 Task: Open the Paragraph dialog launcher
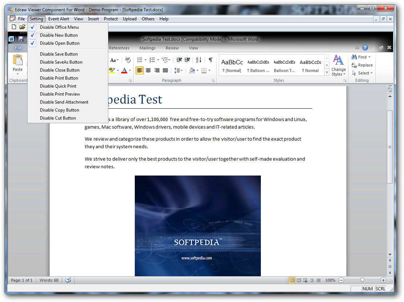pyautogui.click(x=213, y=80)
